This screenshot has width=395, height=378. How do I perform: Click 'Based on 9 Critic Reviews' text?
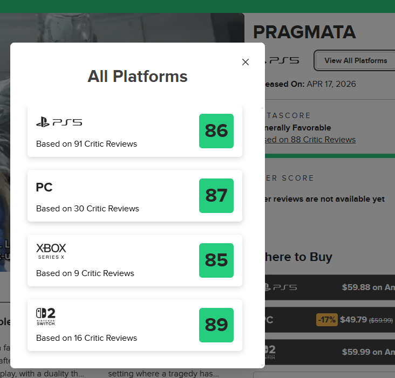[85, 273]
